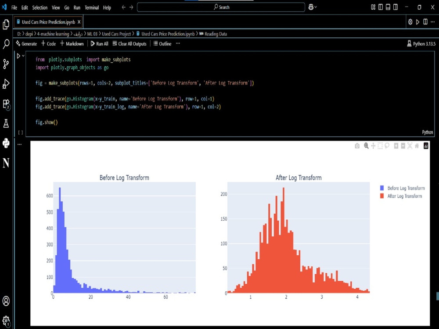Go forward with the right arrow
This screenshot has height=329, width=439.
pos(131,7)
